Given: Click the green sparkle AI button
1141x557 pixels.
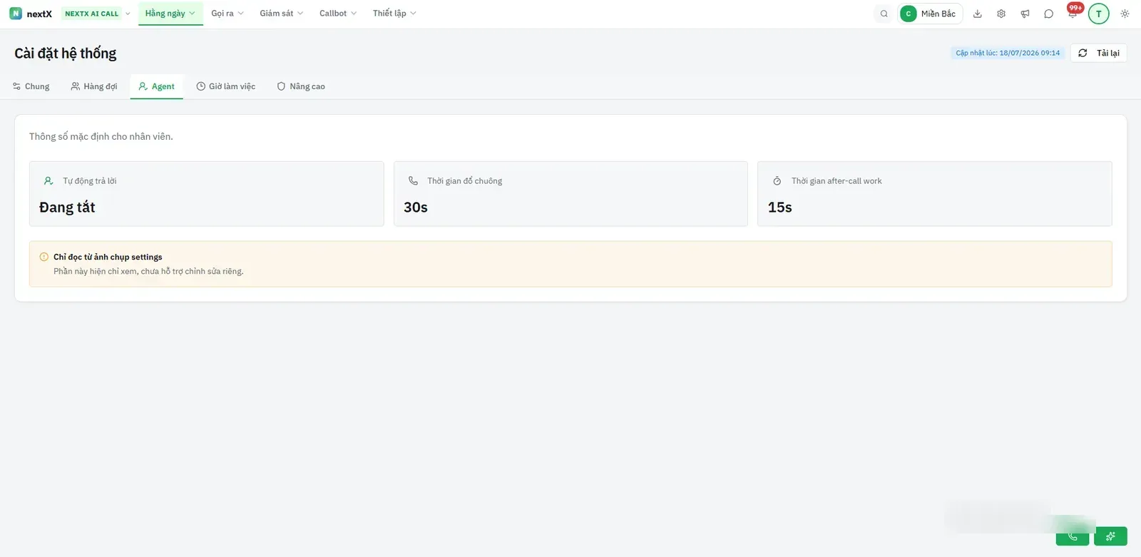Looking at the screenshot, I should point(1110,536).
